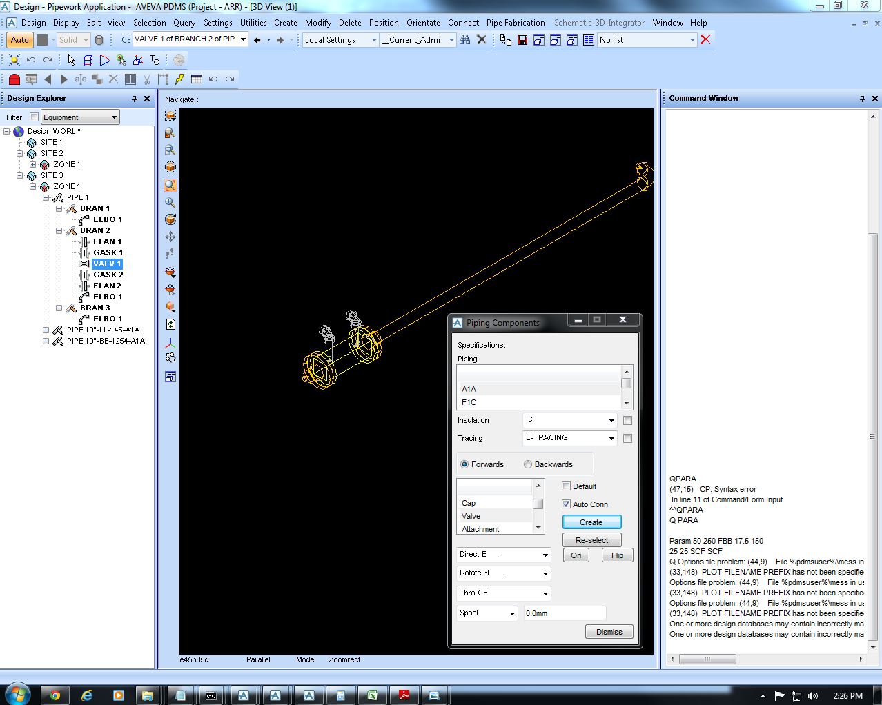Click the table grid icon in third toolbar
882x705 pixels.
(197, 79)
